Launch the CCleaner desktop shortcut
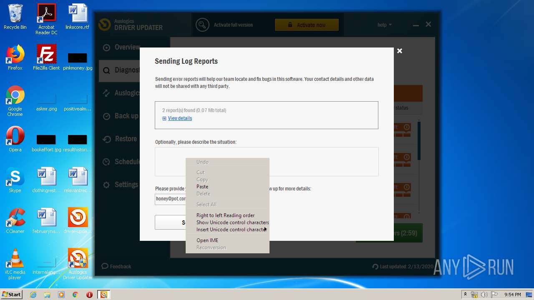 pos(15,221)
